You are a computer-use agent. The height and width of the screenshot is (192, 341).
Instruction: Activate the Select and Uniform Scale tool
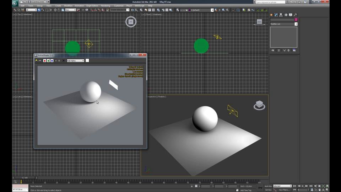pos(63,10)
